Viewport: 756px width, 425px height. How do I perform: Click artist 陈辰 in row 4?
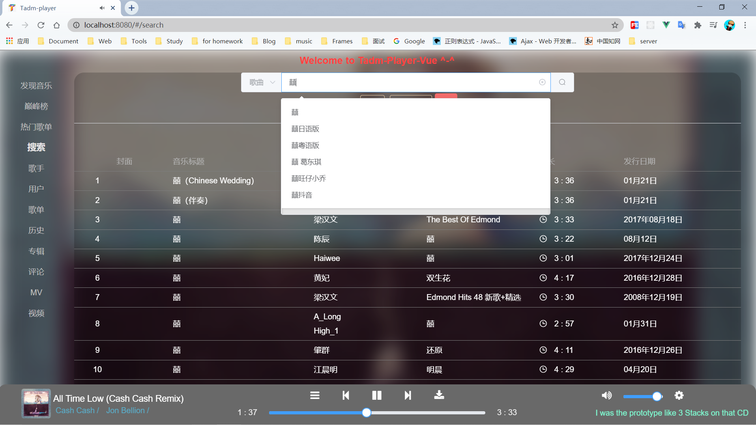click(322, 239)
